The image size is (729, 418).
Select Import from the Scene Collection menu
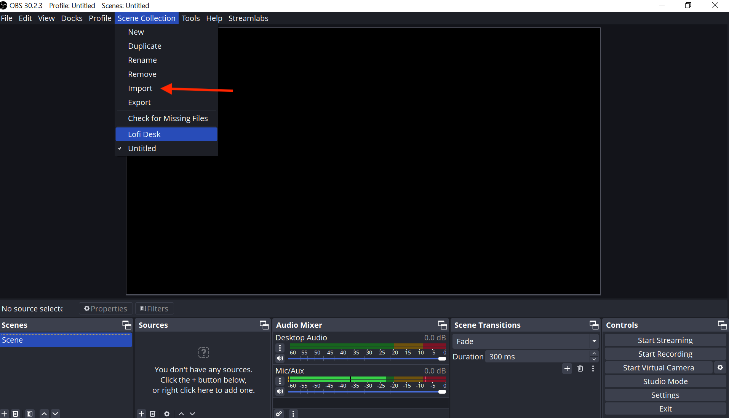tap(140, 88)
